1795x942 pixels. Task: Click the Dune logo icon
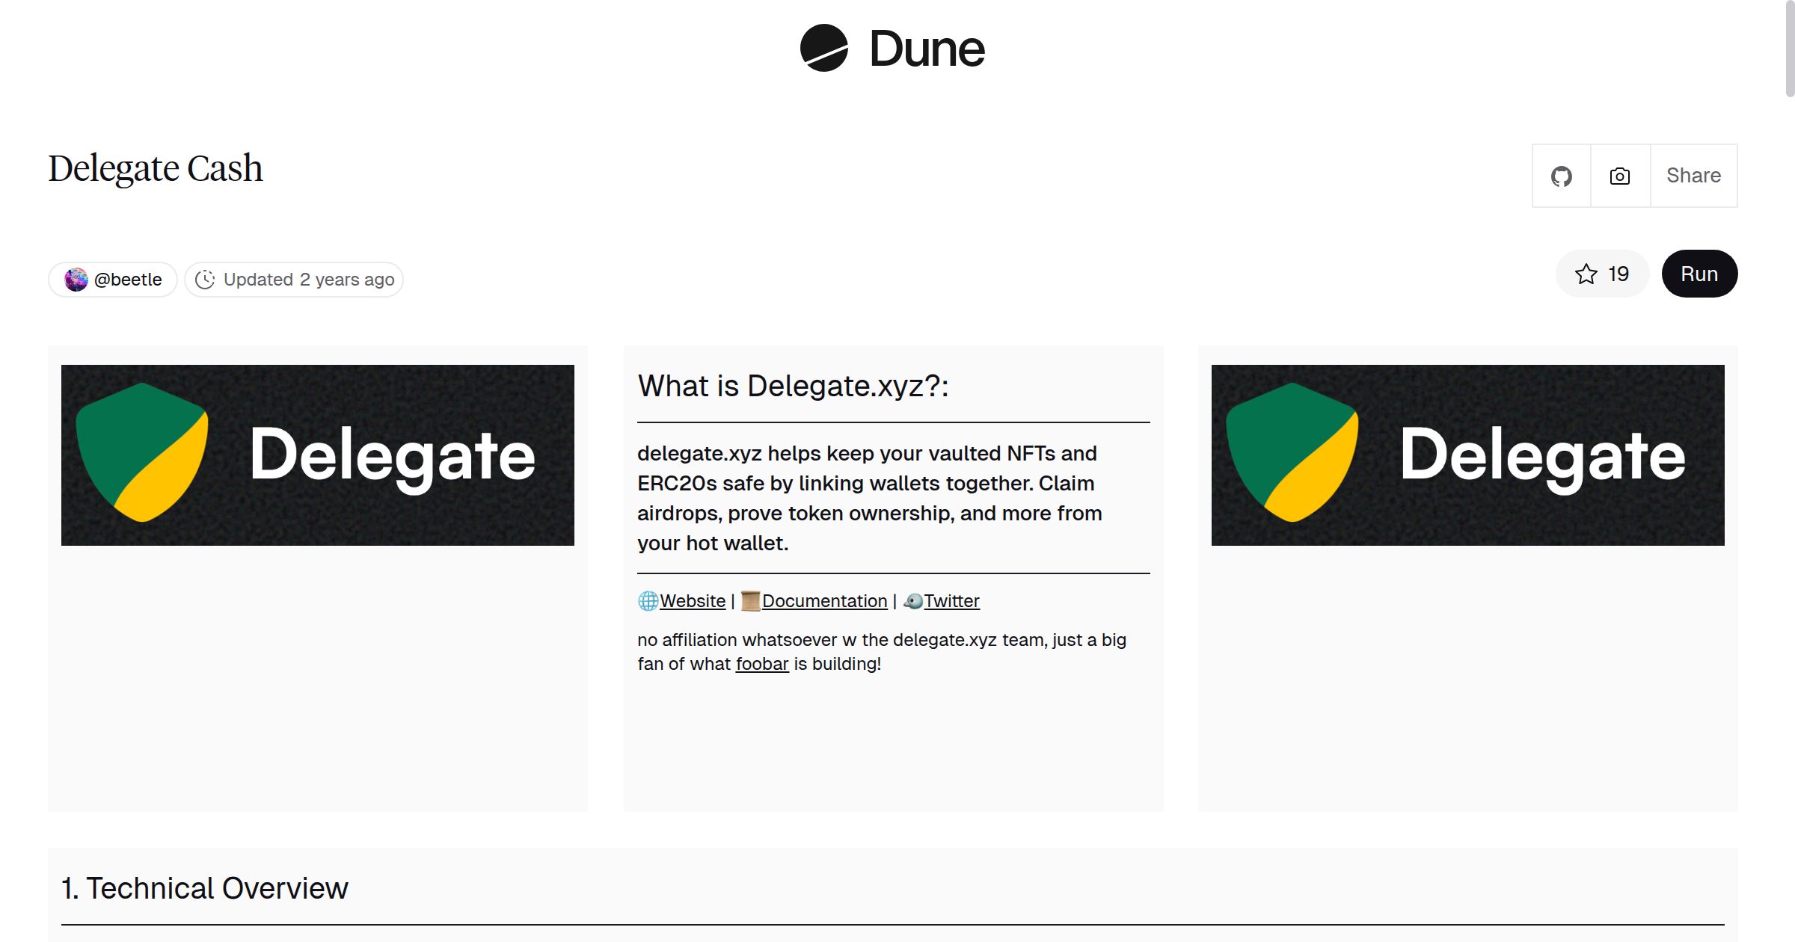823,48
